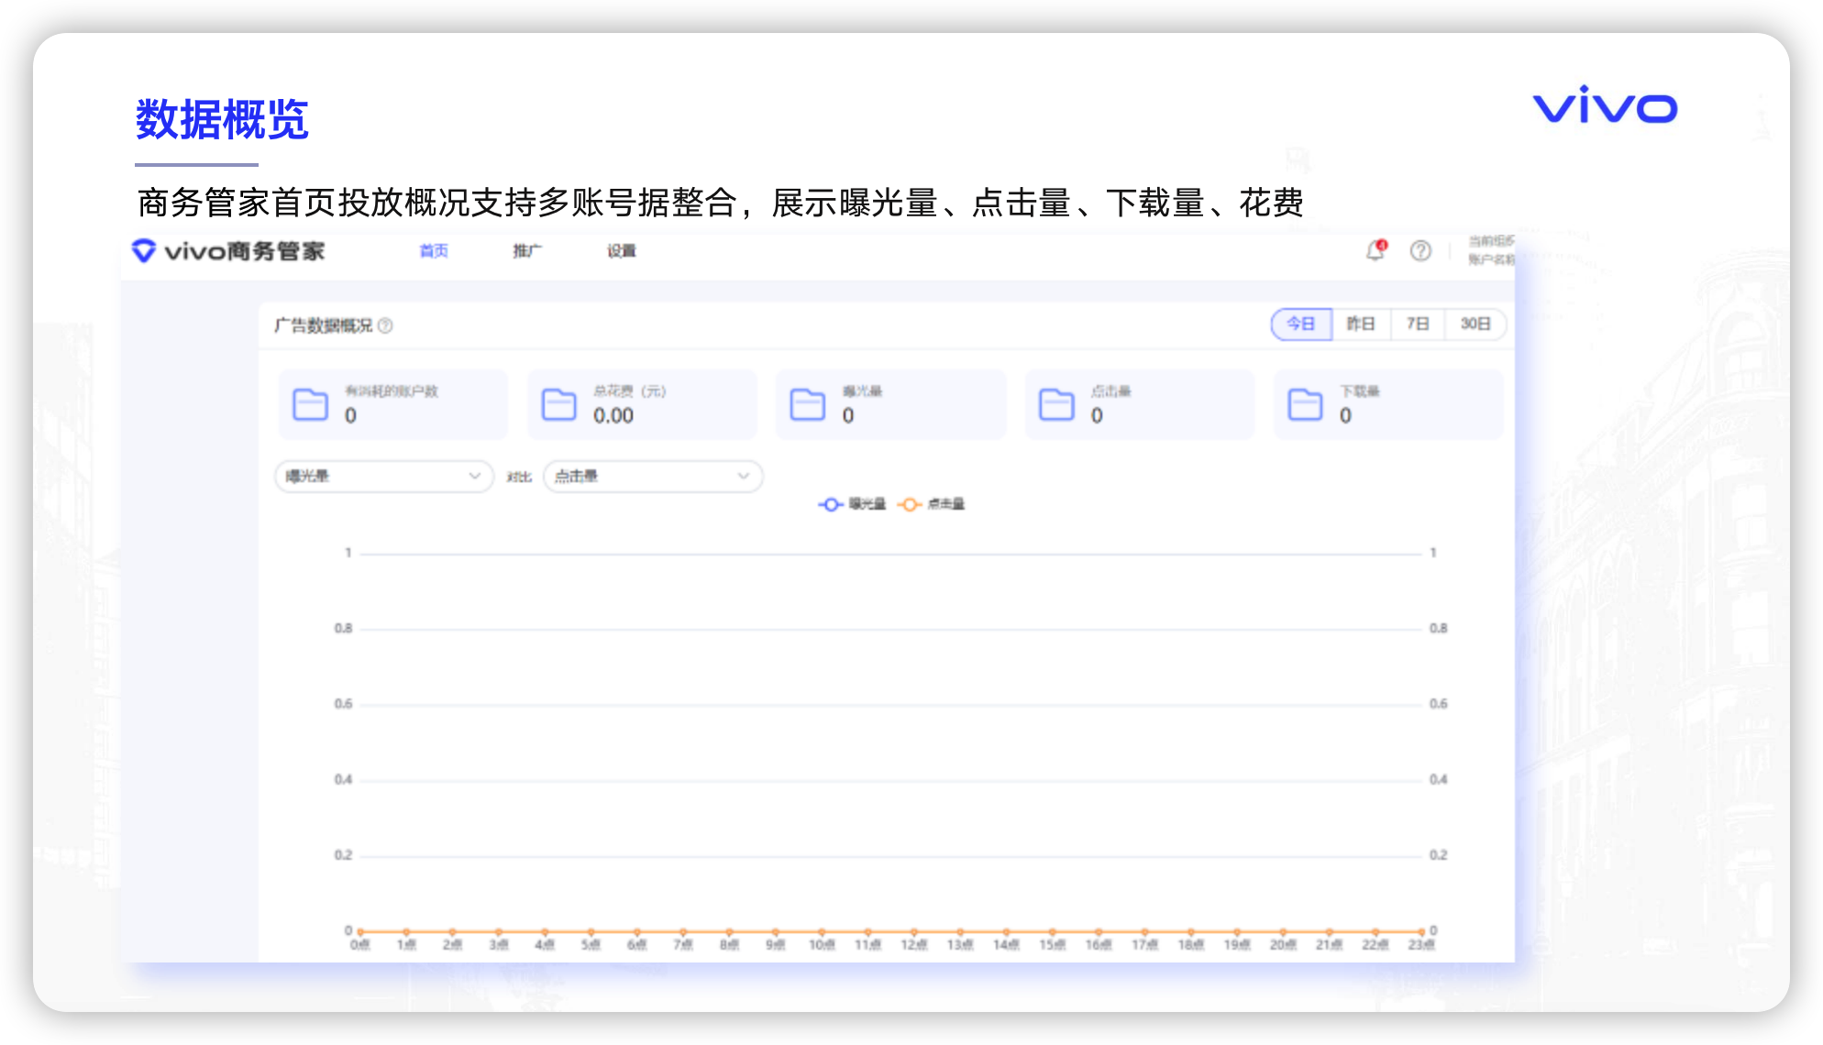Click the info icon beside 广告数据概况
Screen dimensions: 1823x1045
click(x=386, y=325)
